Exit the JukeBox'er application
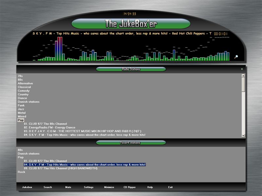Screen dimensions: 262x196 170,187
